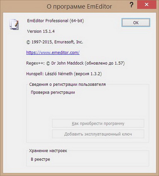Click the "Version 15.1.4" text
This screenshot has height=176, width=159.
(41, 31)
